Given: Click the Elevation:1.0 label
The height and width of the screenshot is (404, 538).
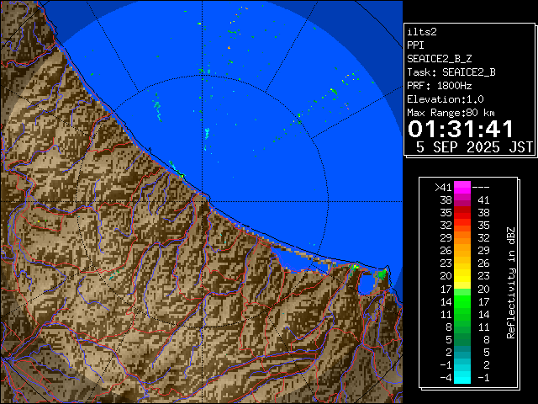Looking at the screenshot, I should (446, 99).
